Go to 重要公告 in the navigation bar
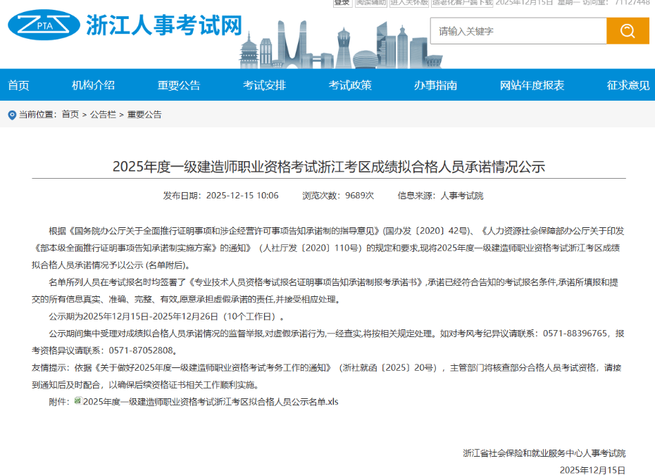Screen dimensions: 655x475 pyautogui.click(x=179, y=85)
